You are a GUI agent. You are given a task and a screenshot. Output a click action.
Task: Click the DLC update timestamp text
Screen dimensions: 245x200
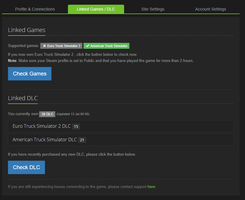(x=73, y=114)
